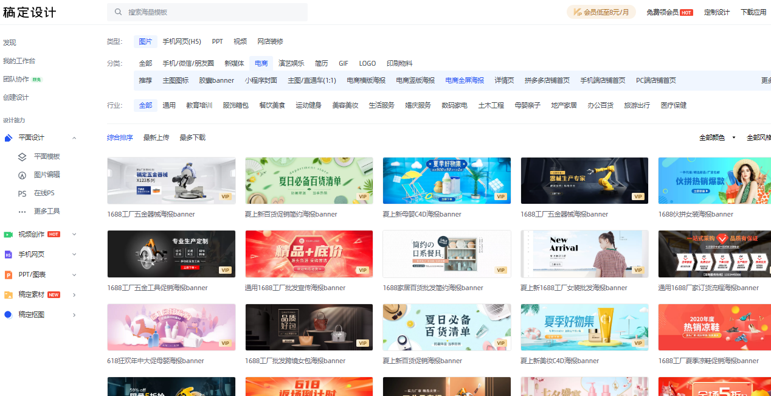Click the title 夏上新美妆C4D海报banner

point(560,361)
